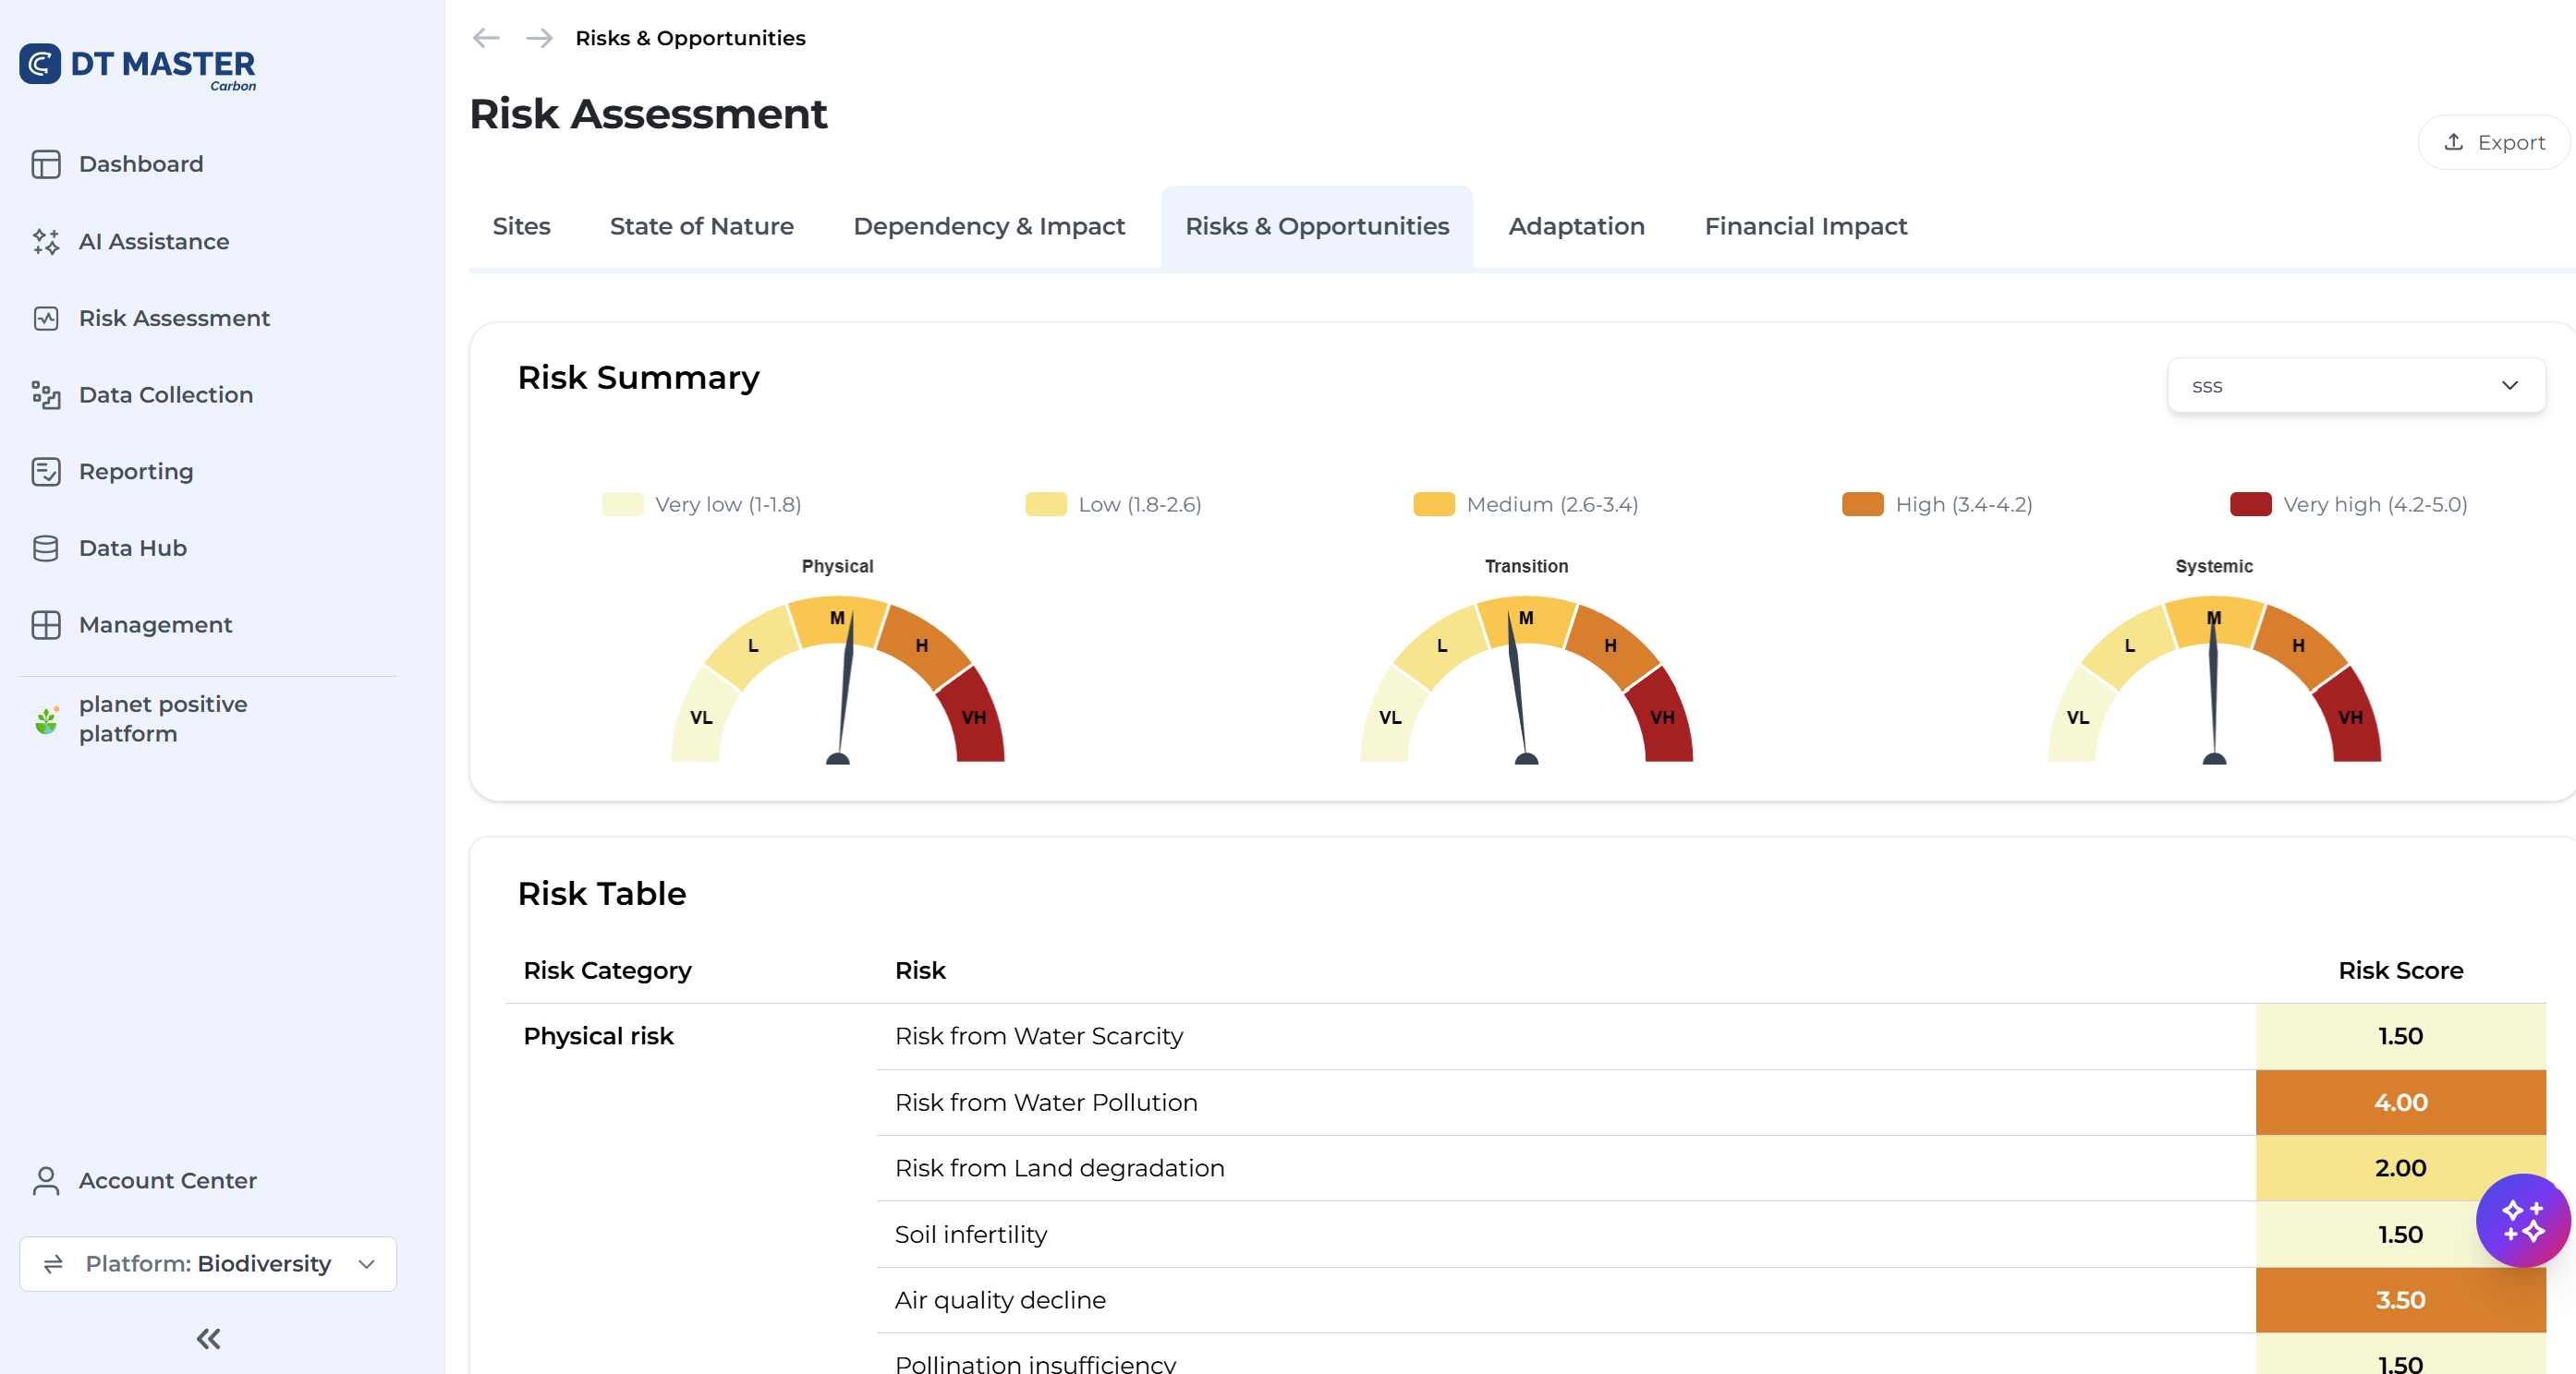Click the Physical risk gauge chart
This screenshot has width=2576, height=1374.
click(838, 680)
